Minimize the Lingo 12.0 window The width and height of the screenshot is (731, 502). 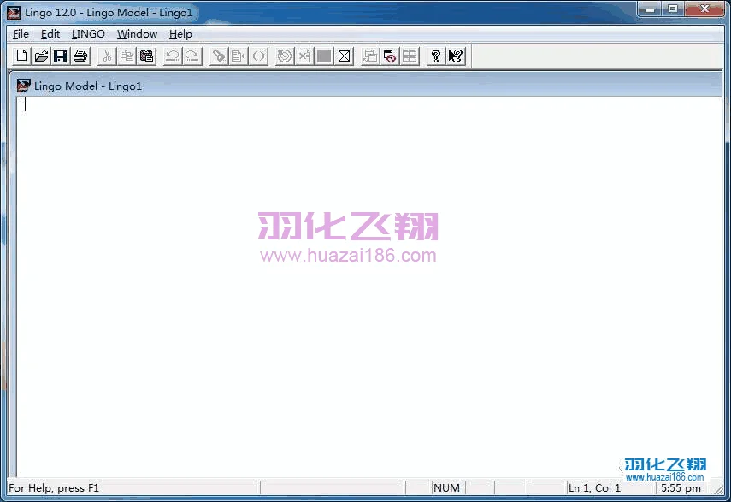[650, 9]
